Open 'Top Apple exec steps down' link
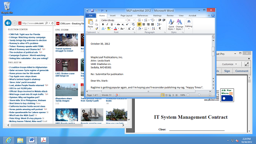Image resolution: width=256 pixels, height=144 pixels. coord(23,76)
